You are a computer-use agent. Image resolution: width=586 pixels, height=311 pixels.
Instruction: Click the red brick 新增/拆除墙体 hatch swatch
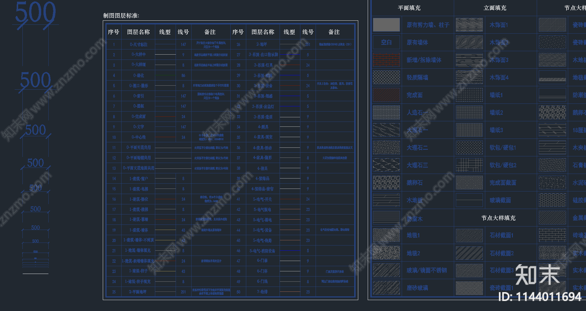(x=386, y=60)
